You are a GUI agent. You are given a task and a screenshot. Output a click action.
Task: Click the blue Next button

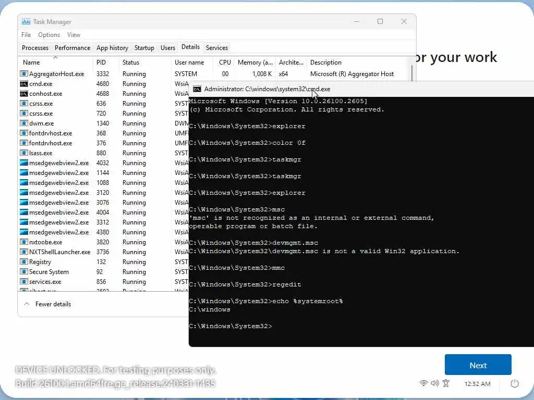point(478,365)
